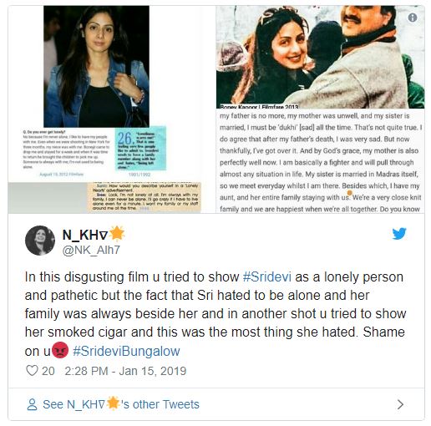Click the sun emoji in the footer link
This screenshot has width=431, height=426.
113,403
